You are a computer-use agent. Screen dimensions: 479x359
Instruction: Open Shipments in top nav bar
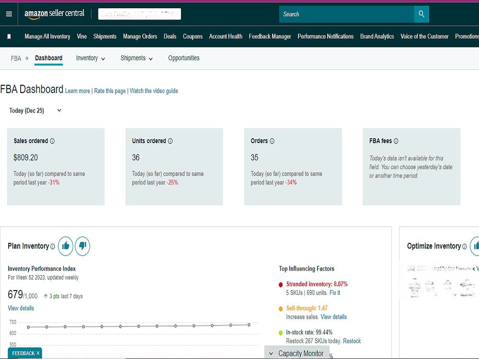pyautogui.click(x=105, y=37)
